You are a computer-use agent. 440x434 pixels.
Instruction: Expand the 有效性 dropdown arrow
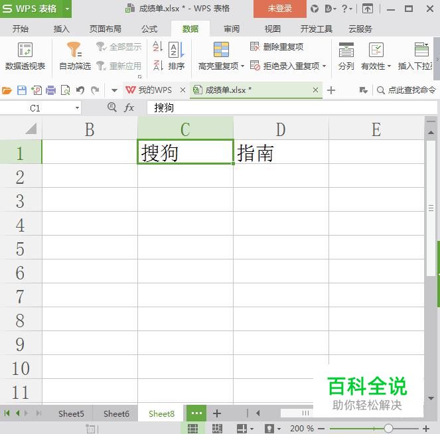(x=389, y=66)
